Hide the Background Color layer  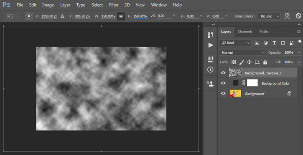(x=223, y=83)
